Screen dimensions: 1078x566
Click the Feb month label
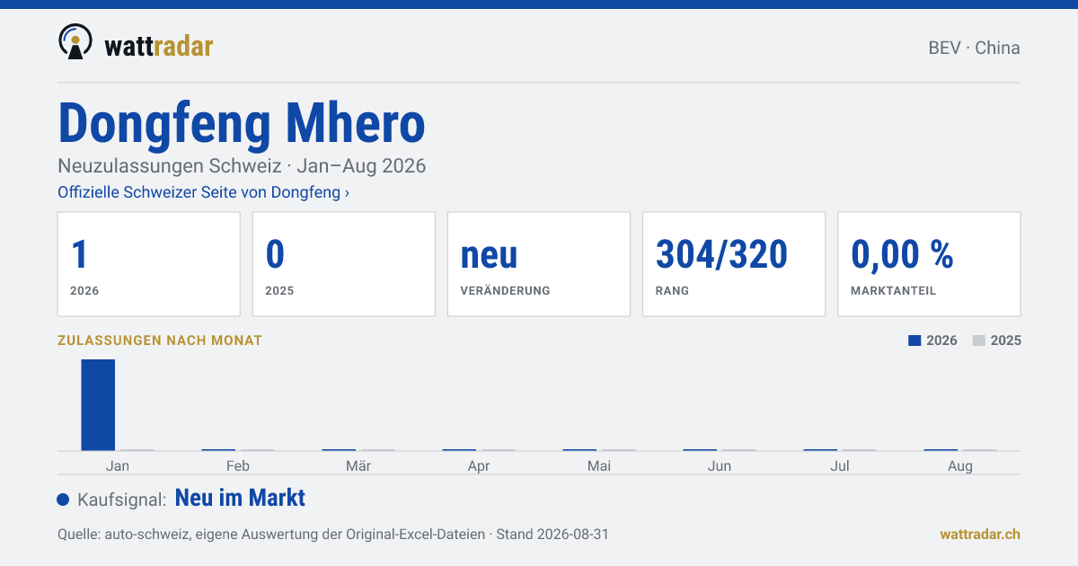[238, 465]
